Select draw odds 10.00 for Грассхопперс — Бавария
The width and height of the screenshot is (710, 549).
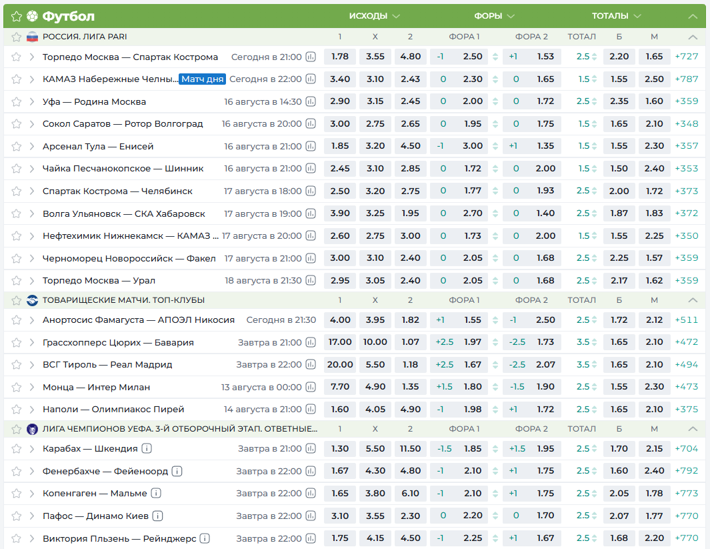[x=375, y=342]
